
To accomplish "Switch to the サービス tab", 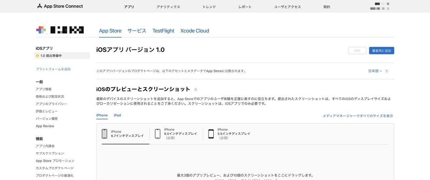I will click(137, 31).
